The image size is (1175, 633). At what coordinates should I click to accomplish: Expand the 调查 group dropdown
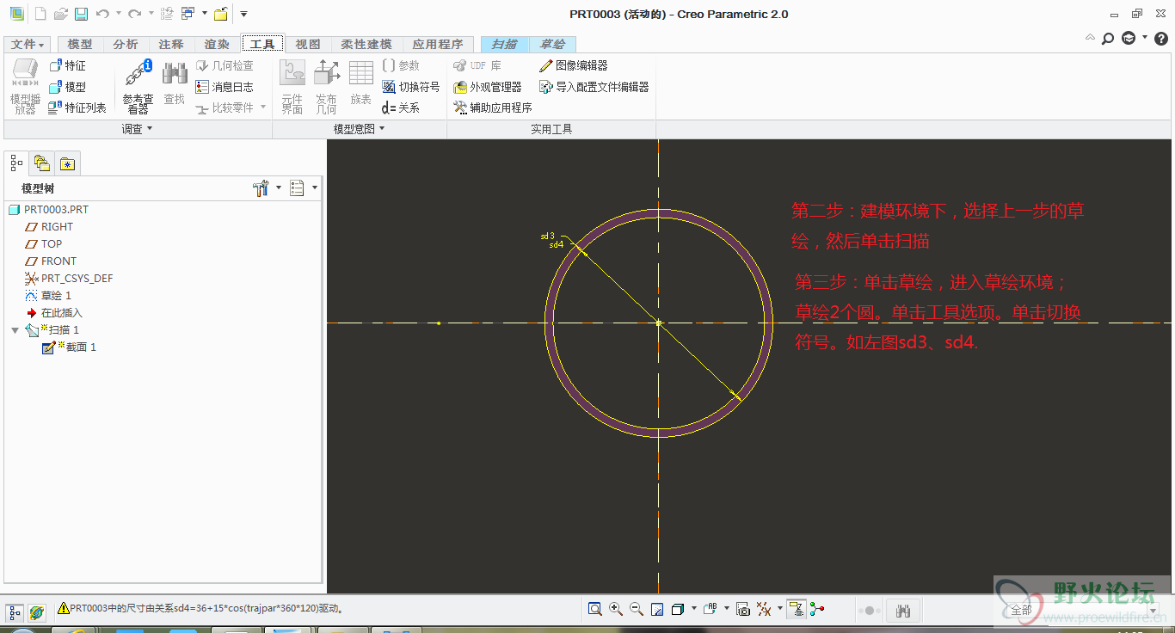click(x=138, y=129)
